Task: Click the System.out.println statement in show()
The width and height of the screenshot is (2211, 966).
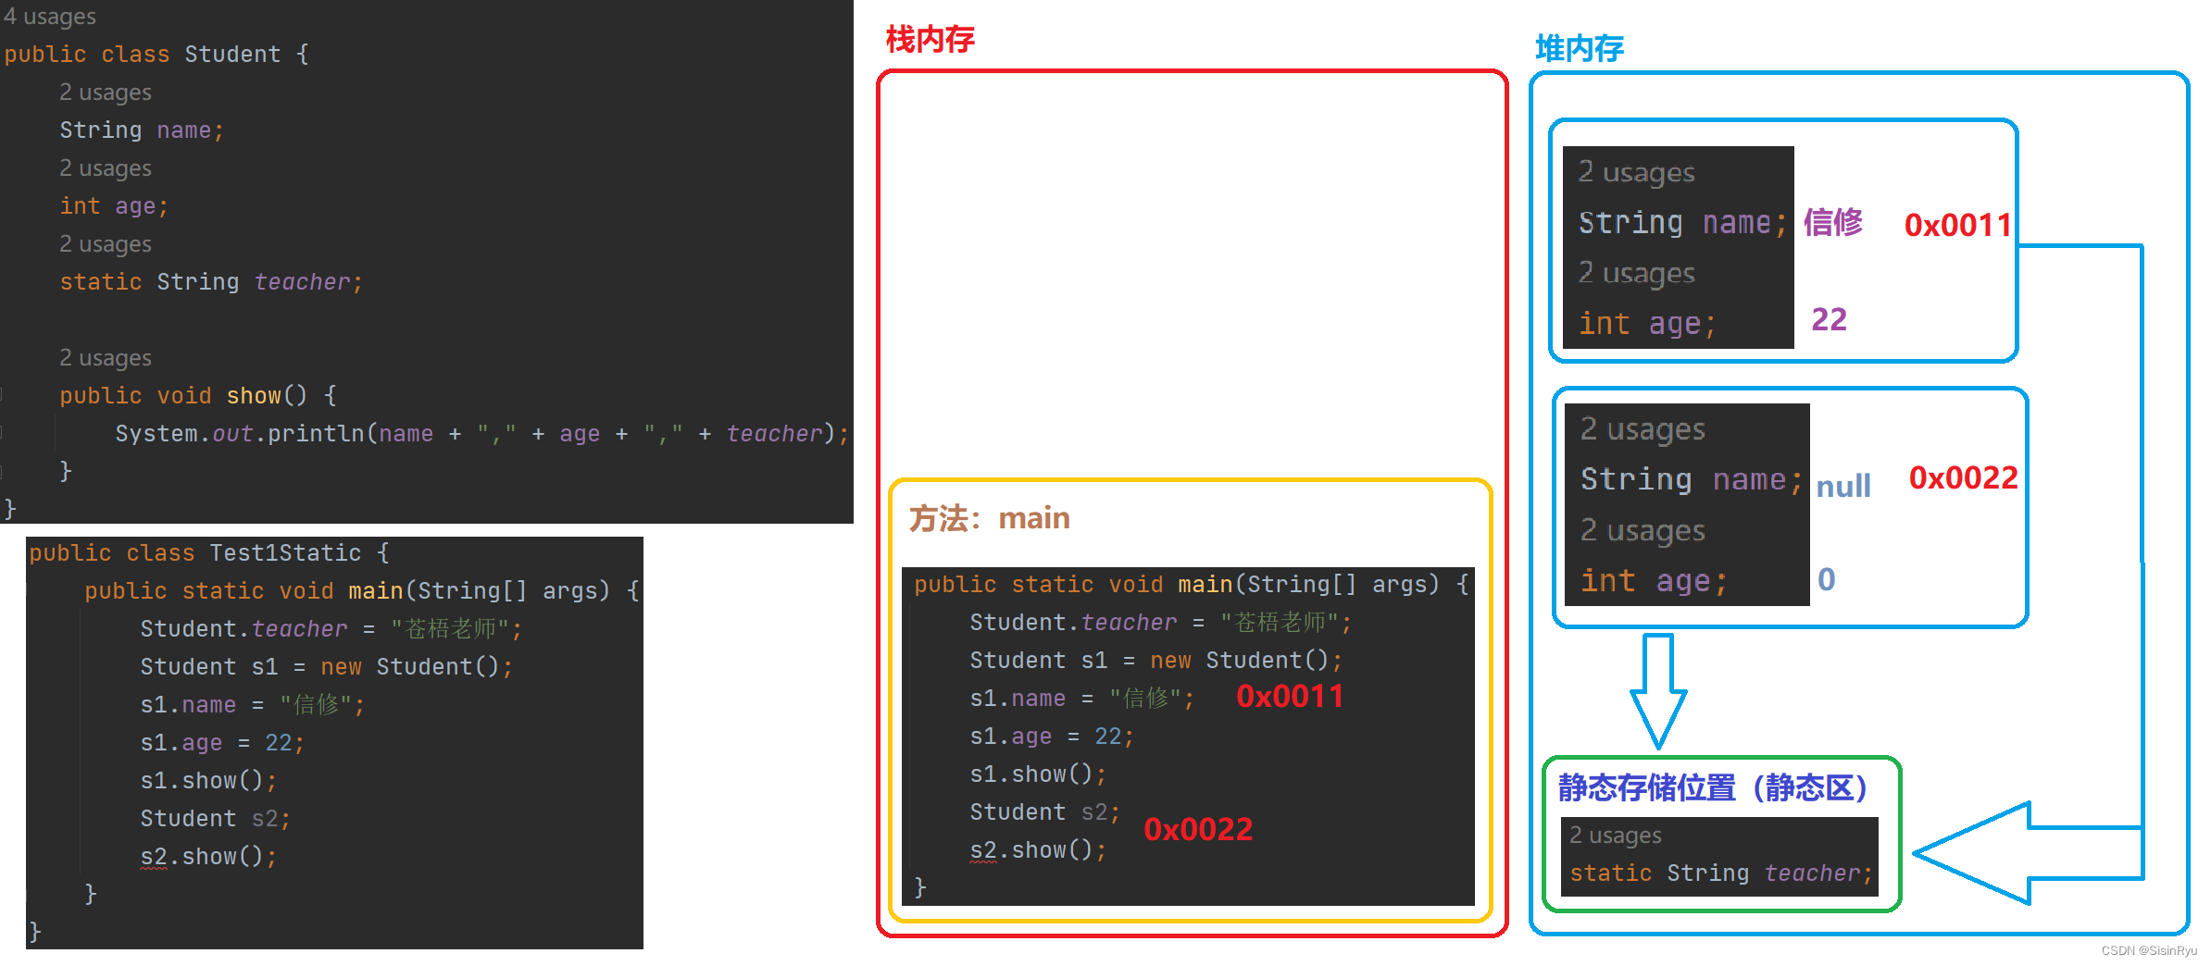Action: (x=481, y=433)
